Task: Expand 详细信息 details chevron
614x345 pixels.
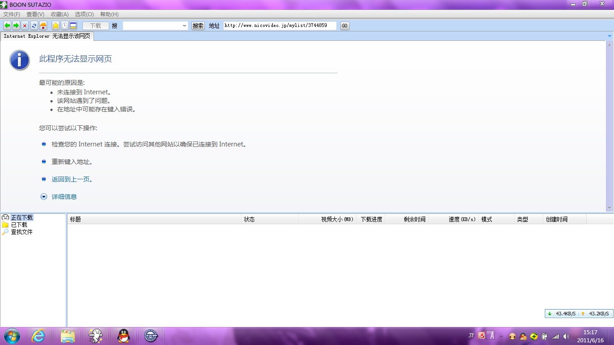Action: click(x=44, y=196)
